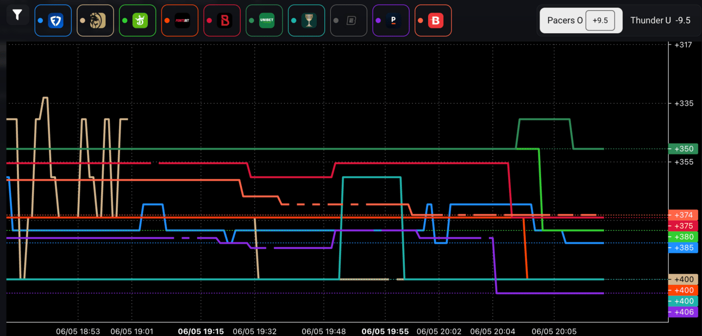Image resolution: width=702 pixels, height=336 pixels.
Task: Click the blue +385 price label
Action: tap(683, 248)
